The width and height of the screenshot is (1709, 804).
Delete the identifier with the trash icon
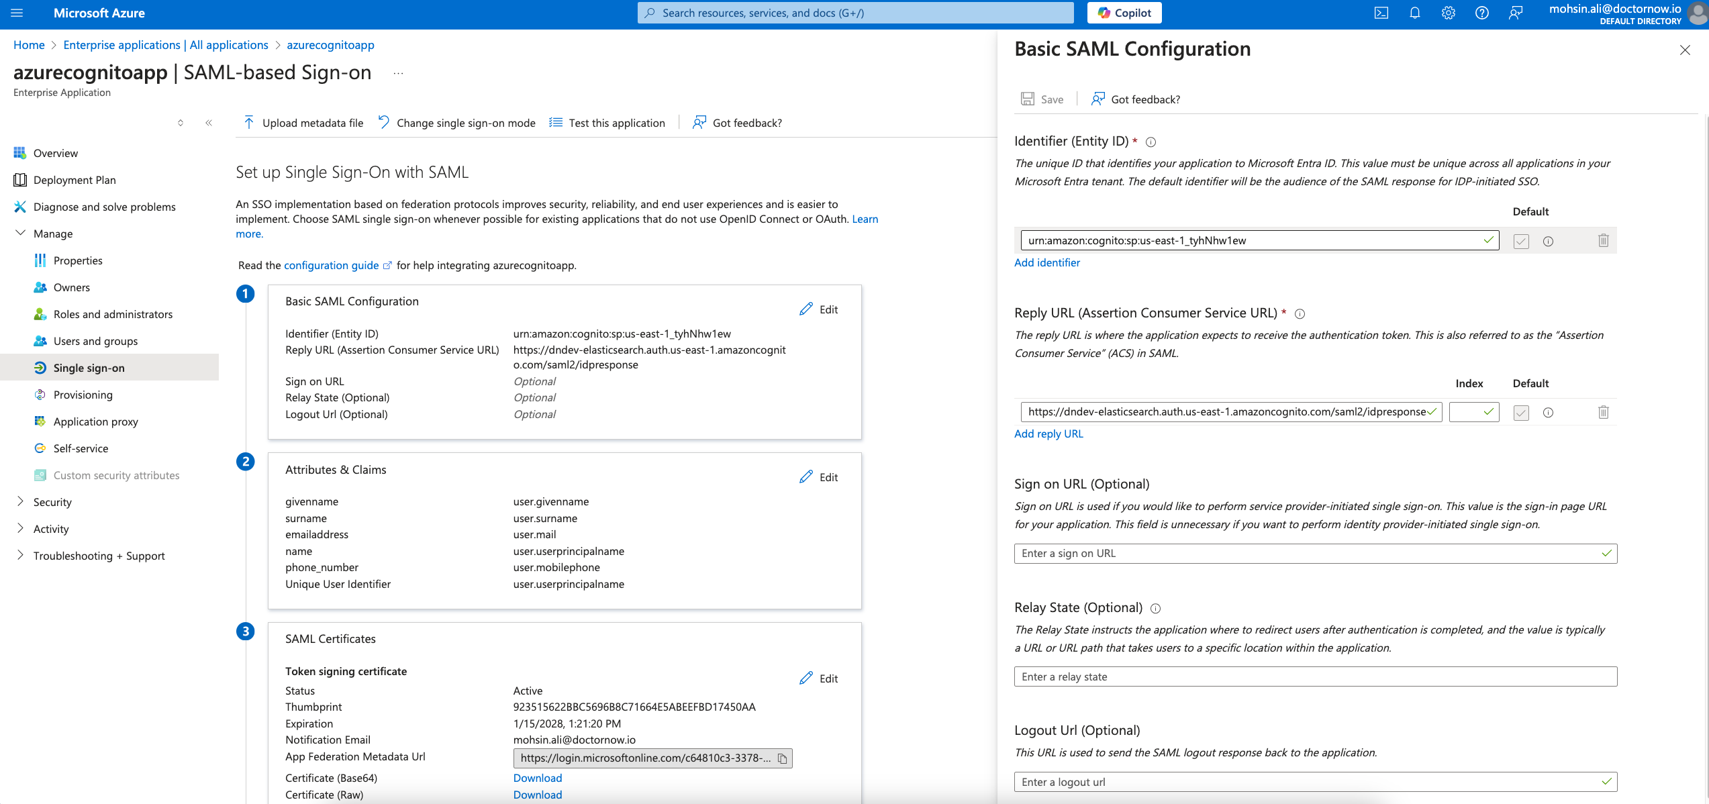1603,240
